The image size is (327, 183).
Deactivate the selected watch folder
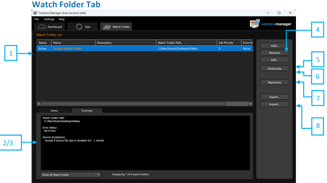274,68
